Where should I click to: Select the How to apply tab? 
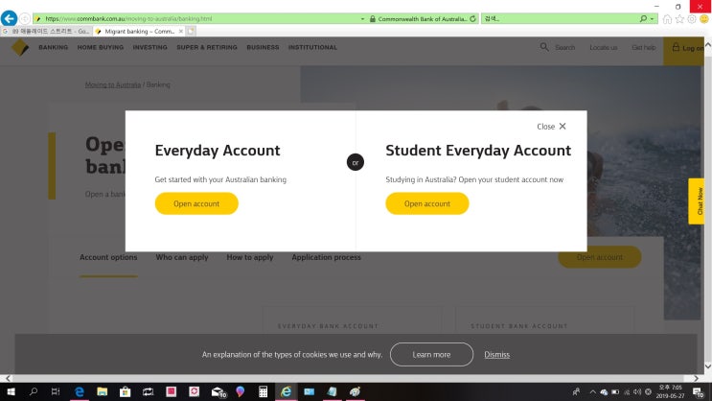250,257
